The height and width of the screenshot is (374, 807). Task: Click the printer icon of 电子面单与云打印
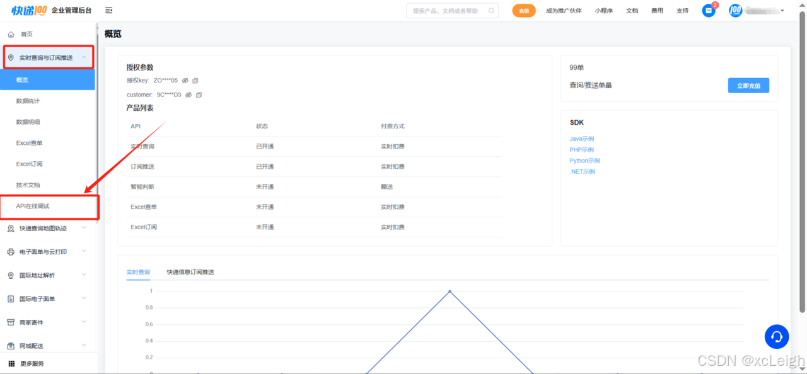[x=11, y=252]
